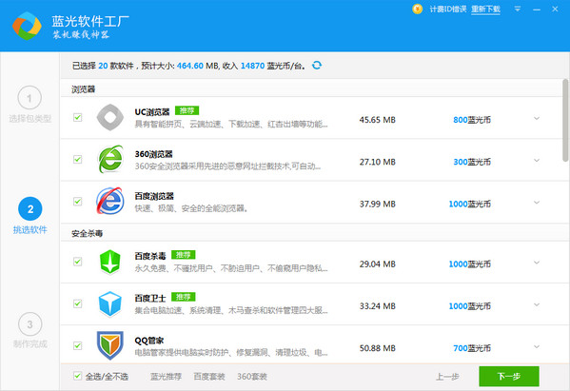Click the 360浏览器 title text
The image size is (570, 391).
coord(153,154)
